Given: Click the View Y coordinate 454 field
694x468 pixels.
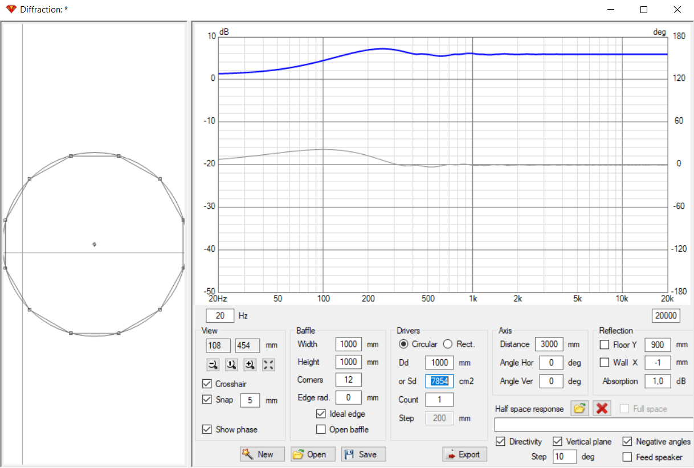Looking at the screenshot, I should 247,345.
